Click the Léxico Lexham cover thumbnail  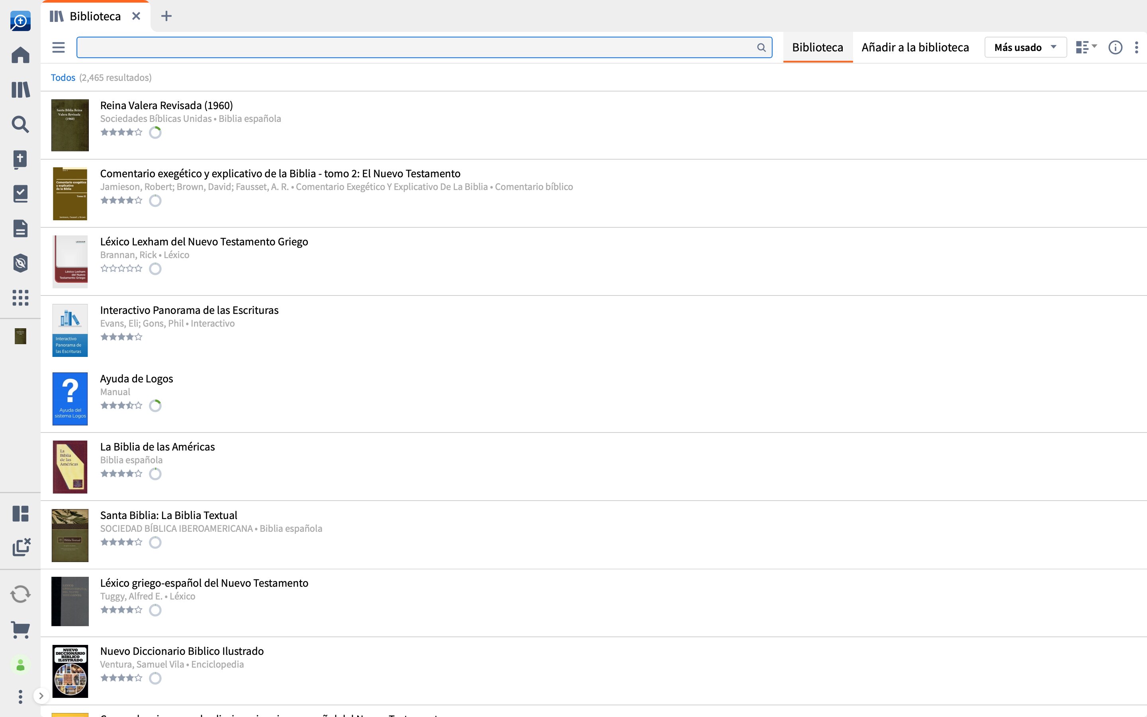click(70, 262)
